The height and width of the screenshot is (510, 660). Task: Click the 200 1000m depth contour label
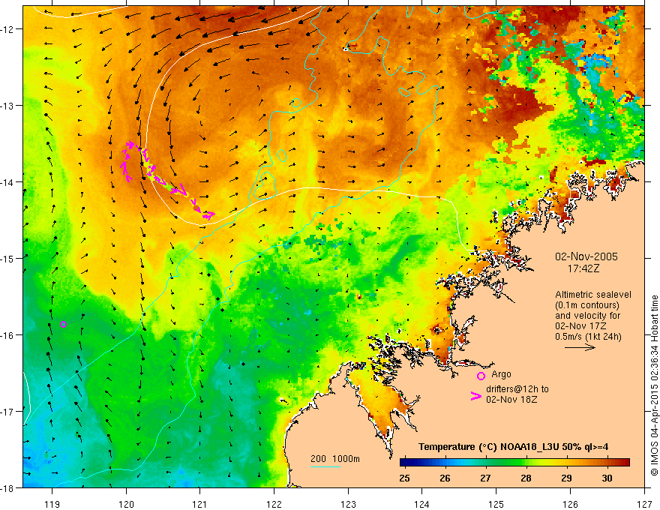coord(335,459)
